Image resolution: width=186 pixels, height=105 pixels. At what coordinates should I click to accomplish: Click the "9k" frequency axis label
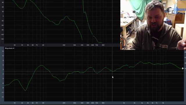pos(163,103)
